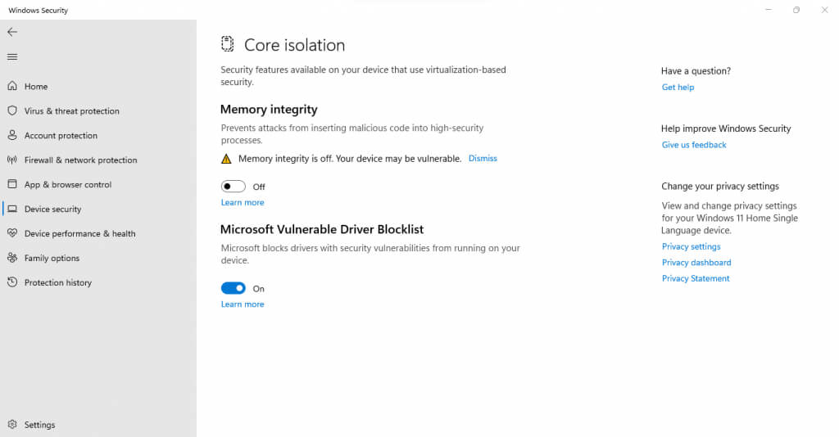Click the Home icon in sidebar
839x437 pixels.
pyautogui.click(x=12, y=86)
